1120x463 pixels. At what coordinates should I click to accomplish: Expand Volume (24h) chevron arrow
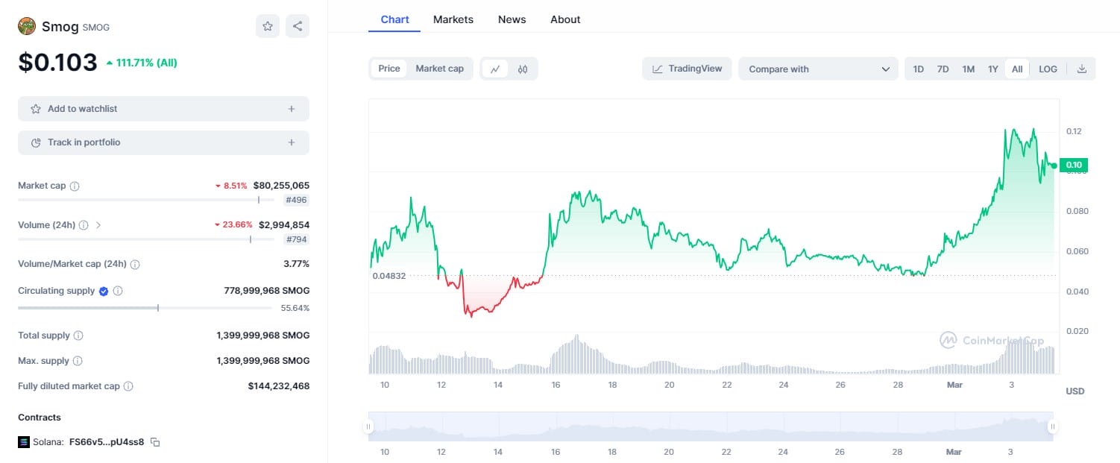click(x=98, y=224)
